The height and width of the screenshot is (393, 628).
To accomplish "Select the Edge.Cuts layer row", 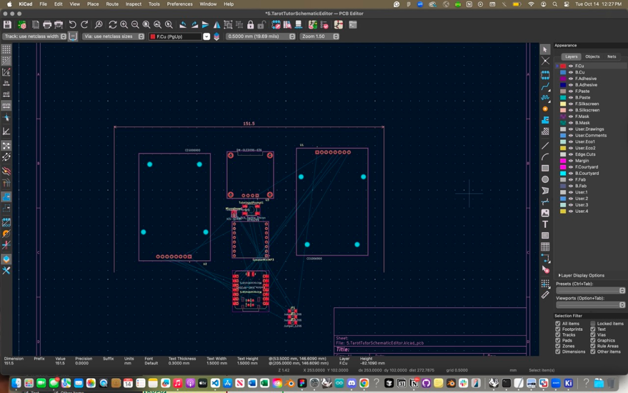I will tap(585, 155).
